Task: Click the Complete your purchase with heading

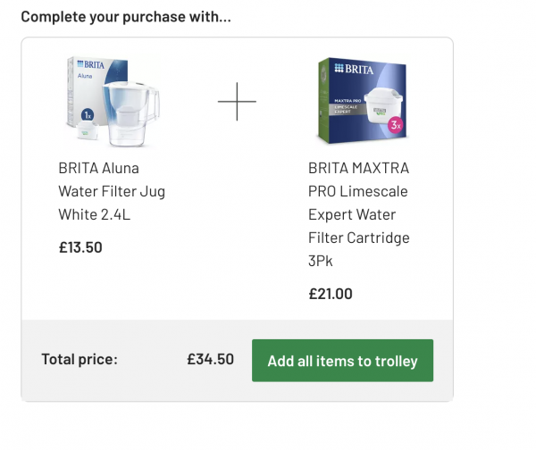Action: click(x=126, y=17)
